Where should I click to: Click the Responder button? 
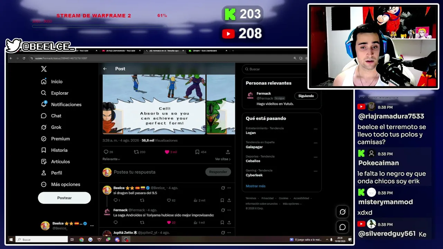coord(218,172)
